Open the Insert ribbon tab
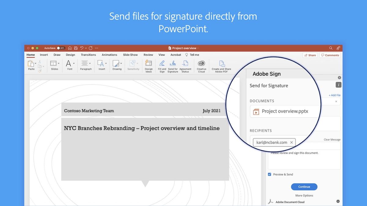 44,55
